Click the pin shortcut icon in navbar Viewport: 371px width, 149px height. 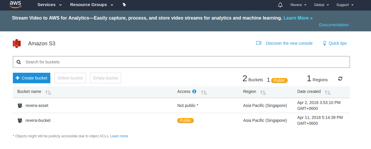[x=124, y=5]
